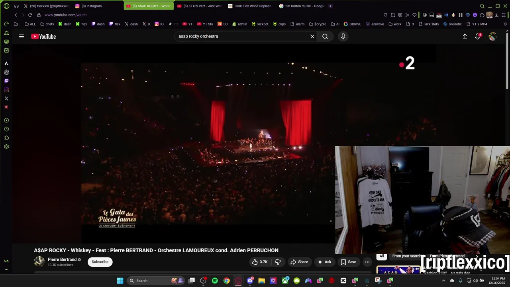Open the Windows Start menu
The height and width of the screenshot is (287, 510).
120,281
